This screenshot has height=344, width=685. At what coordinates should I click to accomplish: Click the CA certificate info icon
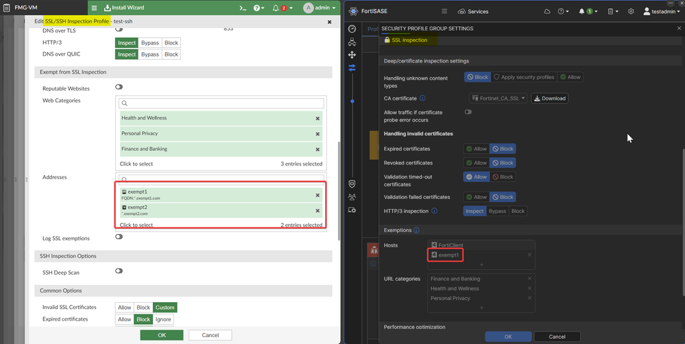(x=422, y=98)
